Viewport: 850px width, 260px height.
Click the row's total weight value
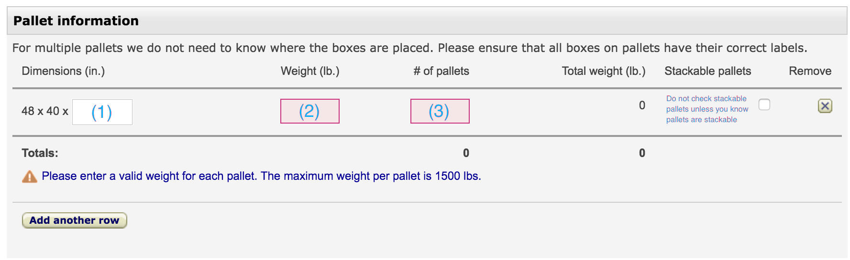coord(642,105)
